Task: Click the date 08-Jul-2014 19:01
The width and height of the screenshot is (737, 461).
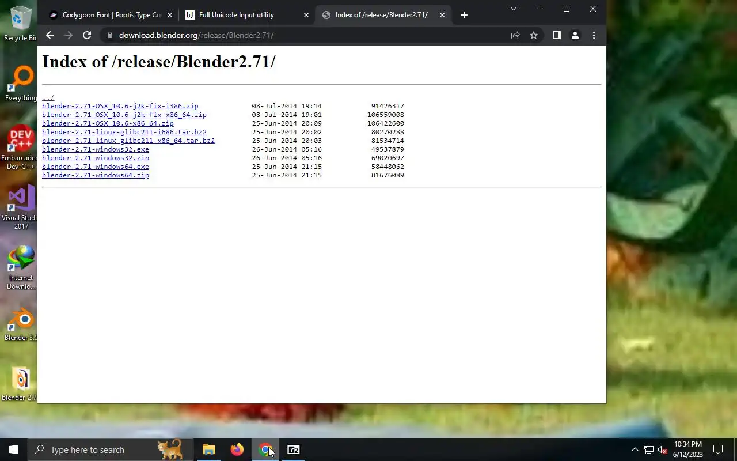Action: [x=287, y=115]
